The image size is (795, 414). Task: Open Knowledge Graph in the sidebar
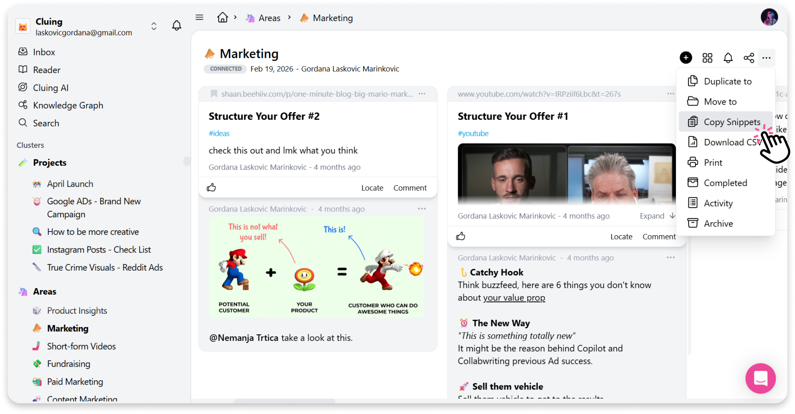68,105
